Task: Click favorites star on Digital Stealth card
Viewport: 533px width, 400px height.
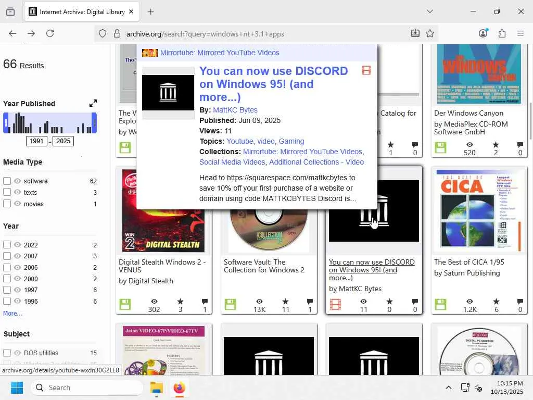Action: (180, 302)
